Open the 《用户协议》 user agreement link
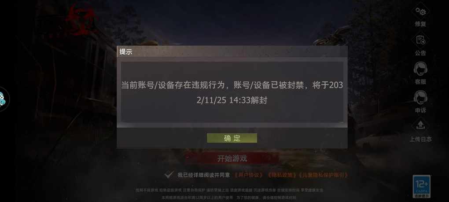 click(248, 175)
